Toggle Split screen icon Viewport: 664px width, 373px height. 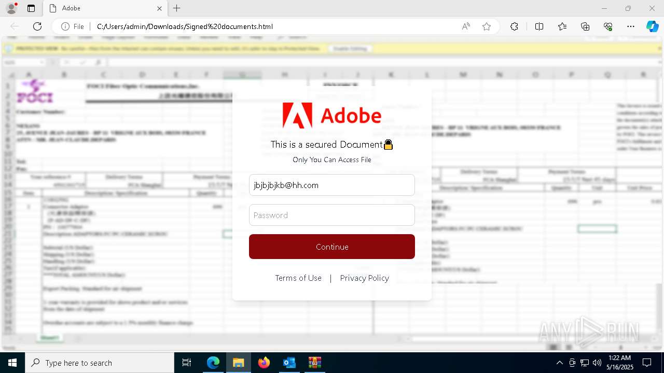tap(539, 26)
